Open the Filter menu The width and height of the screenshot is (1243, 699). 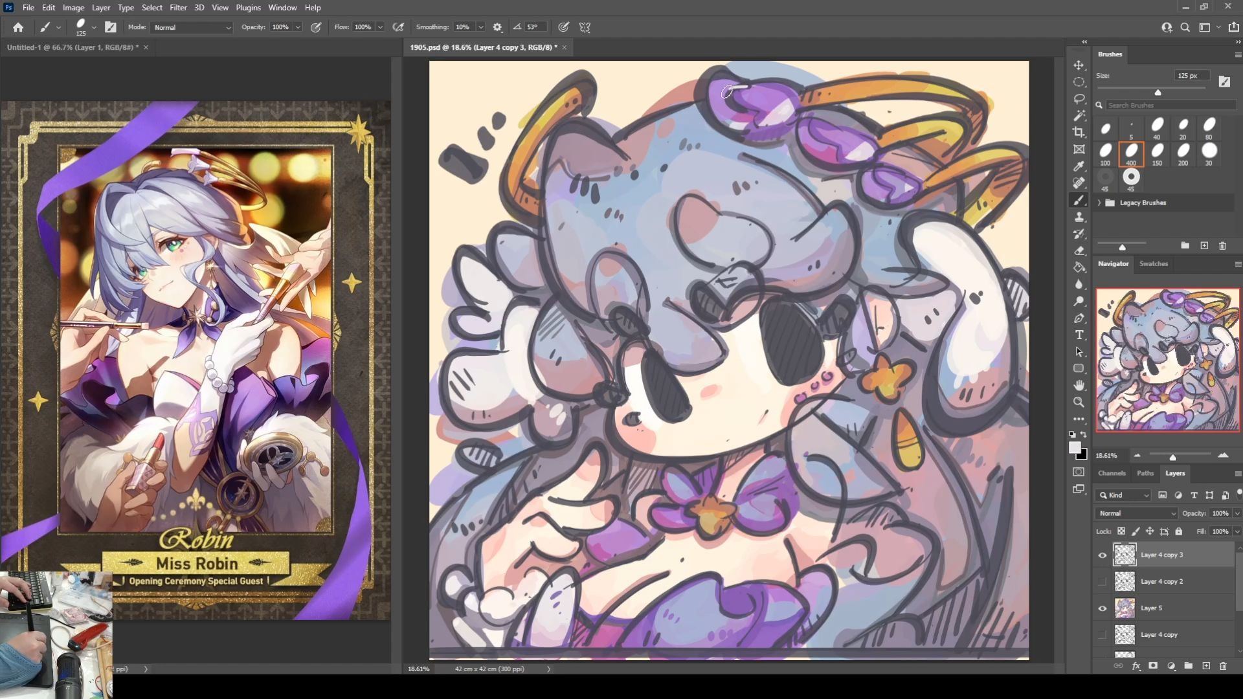tap(178, 8)
